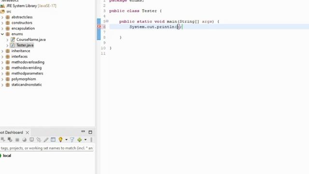This screenshot has height=174, width=309.
Task: Click the pencil edit icon in Boot Dashboard
Action: tap(46, 140)
